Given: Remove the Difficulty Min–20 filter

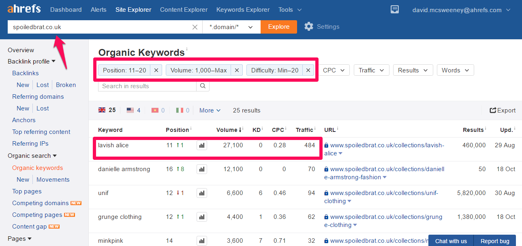Looking at the screenshot, I should [308, 70].
